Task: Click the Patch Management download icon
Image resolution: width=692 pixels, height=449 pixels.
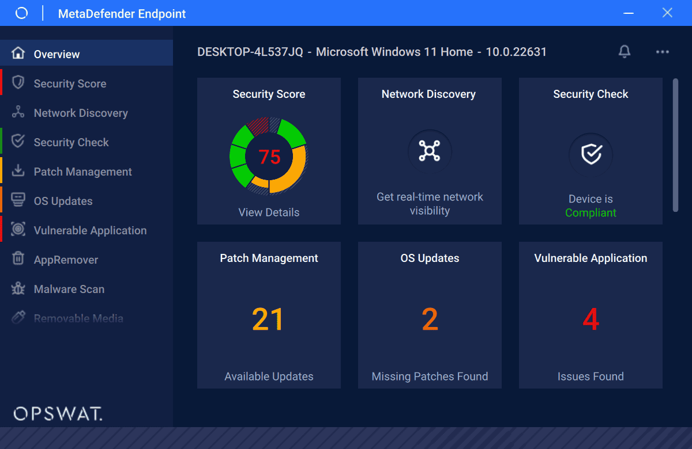Action: click(x=18, y=171)
